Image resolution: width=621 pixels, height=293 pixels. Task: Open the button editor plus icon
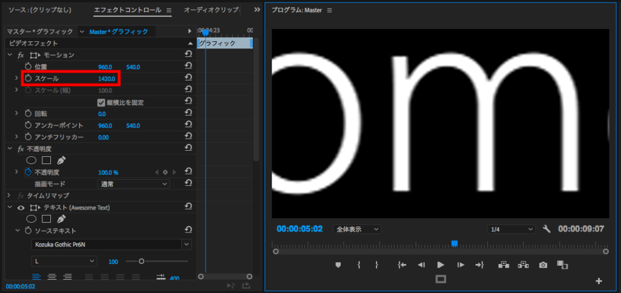click(599, 281)
